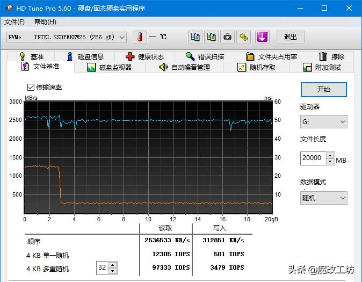The height and width of the screenshot is (282, 362).
Task: Uncheck the 传输速率 checkbox
Action: pyautogui.click(x=31, y=87)
